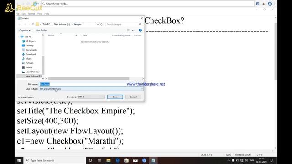Open the address bar history dropdown

[98, 24]
